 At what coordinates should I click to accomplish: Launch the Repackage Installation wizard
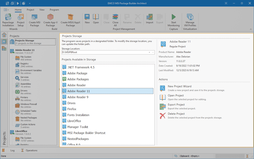[8, 20]
